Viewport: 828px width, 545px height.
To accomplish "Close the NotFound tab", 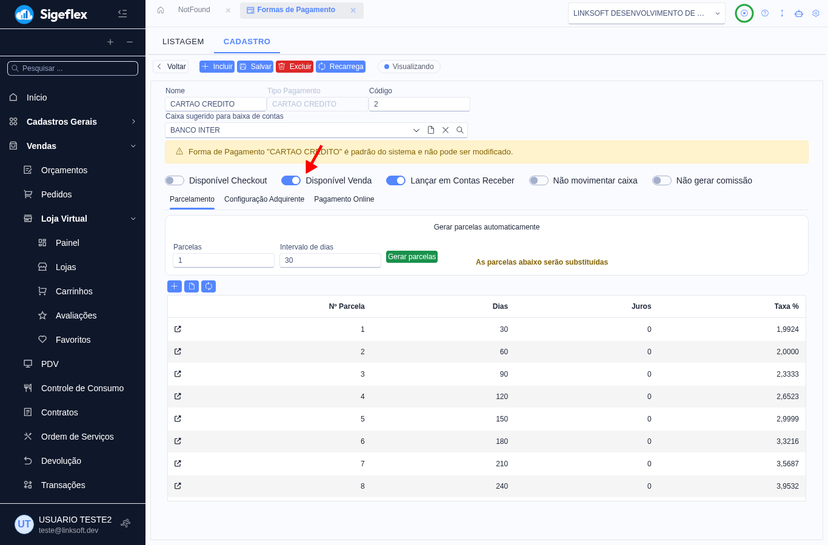I will tap(228, 10).
